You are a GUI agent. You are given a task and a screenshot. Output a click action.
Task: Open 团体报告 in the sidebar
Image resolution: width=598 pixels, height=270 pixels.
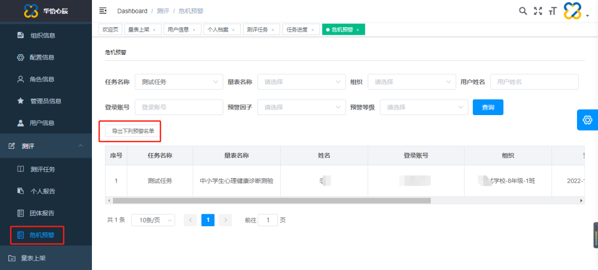point(46,213)
